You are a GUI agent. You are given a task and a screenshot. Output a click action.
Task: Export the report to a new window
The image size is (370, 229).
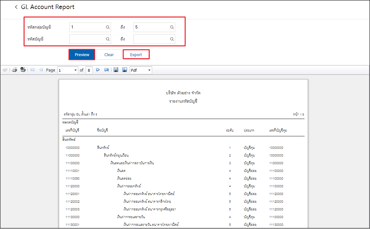coord(125,70)
